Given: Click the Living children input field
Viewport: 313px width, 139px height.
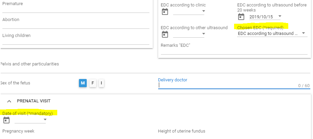Looking at the screenshot, I should [76, 41].
